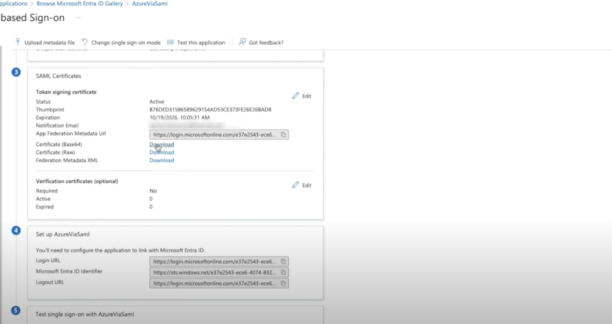Download the Federation Metadata XML
Viewport: 612px width, 324px height.
[x=162, y=160]
